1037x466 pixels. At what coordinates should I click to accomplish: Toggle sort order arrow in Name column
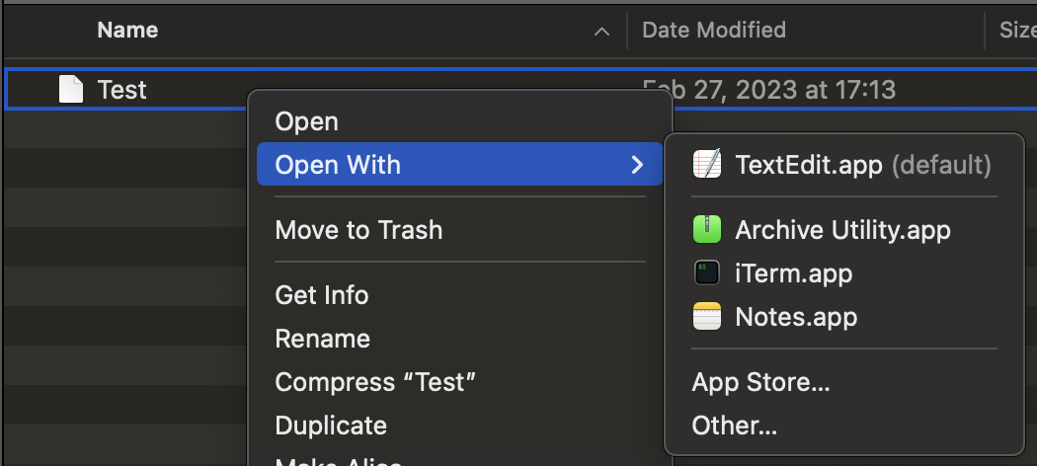click(x=601, y=31)
